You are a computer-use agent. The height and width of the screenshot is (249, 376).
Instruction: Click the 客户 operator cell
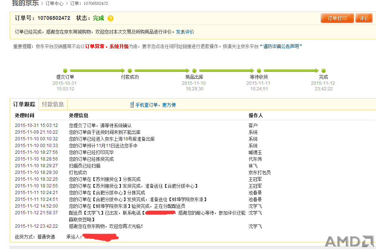[253, 125]
